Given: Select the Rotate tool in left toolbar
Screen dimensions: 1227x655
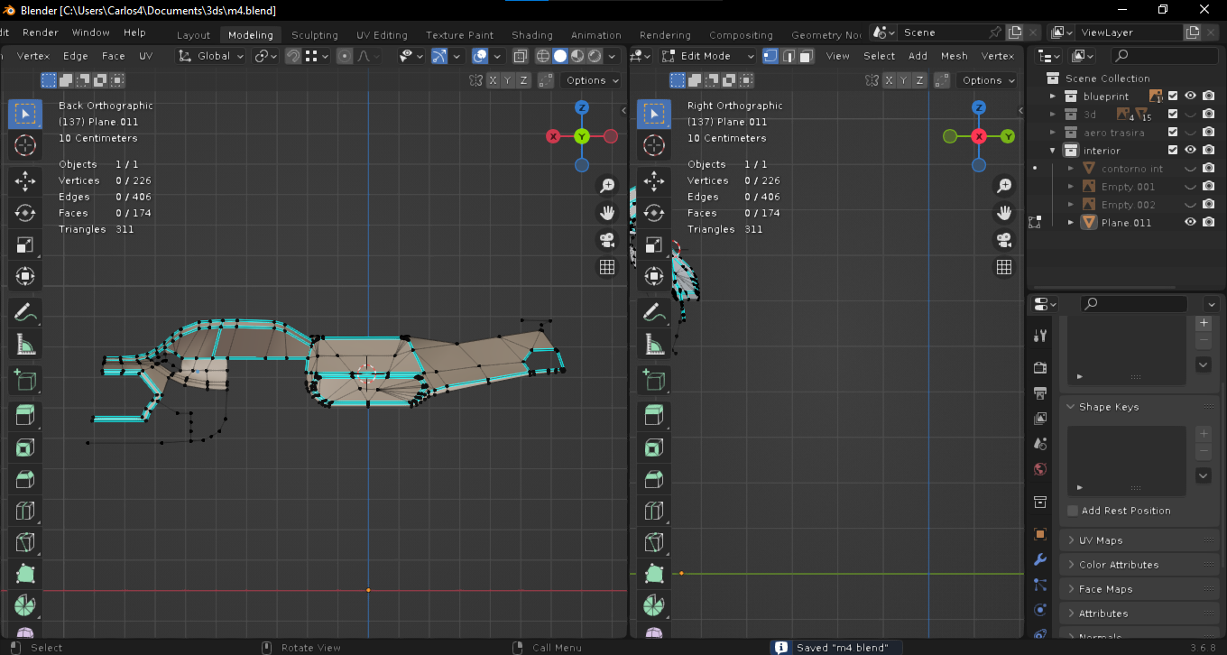Looking at the screenshot, I should coord(25,213).
